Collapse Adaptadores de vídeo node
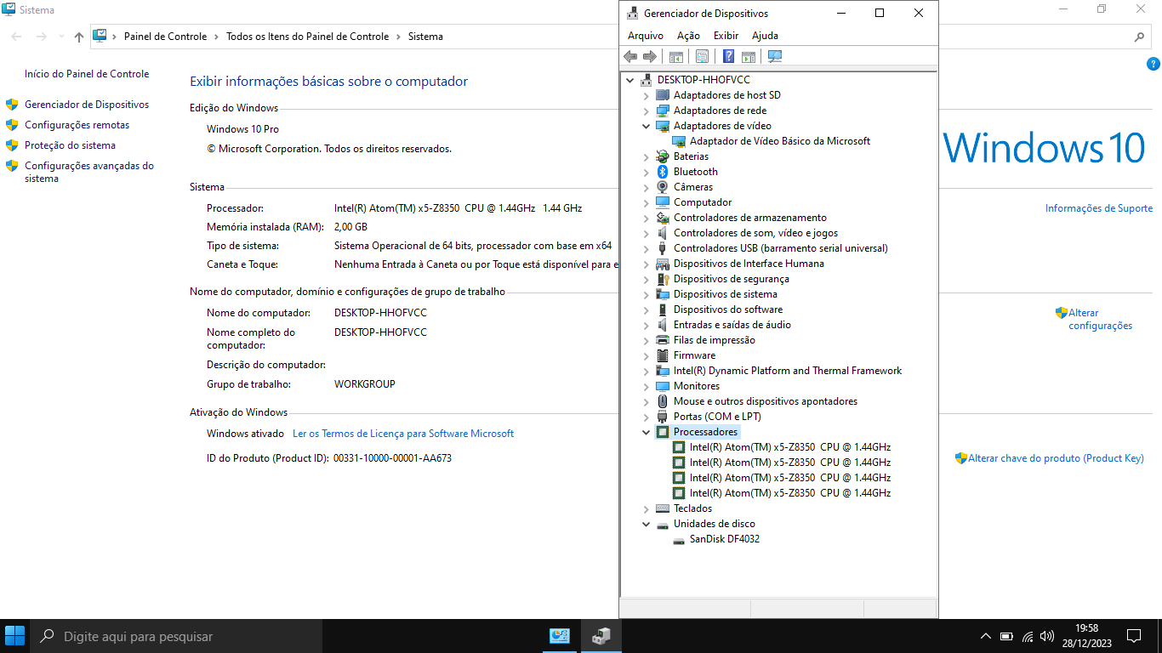Screen dimensions: 1162x653 (647, 126)
